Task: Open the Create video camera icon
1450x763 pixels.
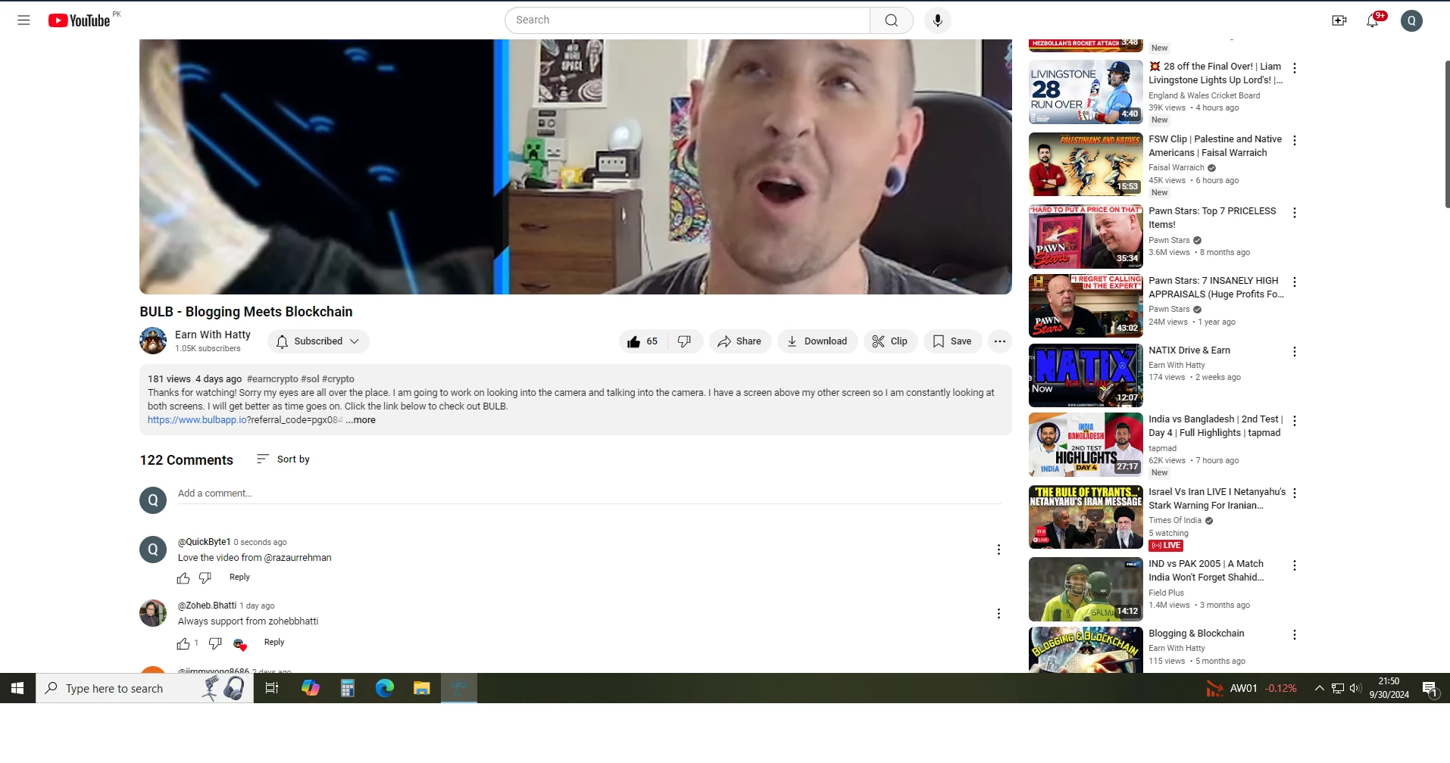Action: pos(1339,20)
